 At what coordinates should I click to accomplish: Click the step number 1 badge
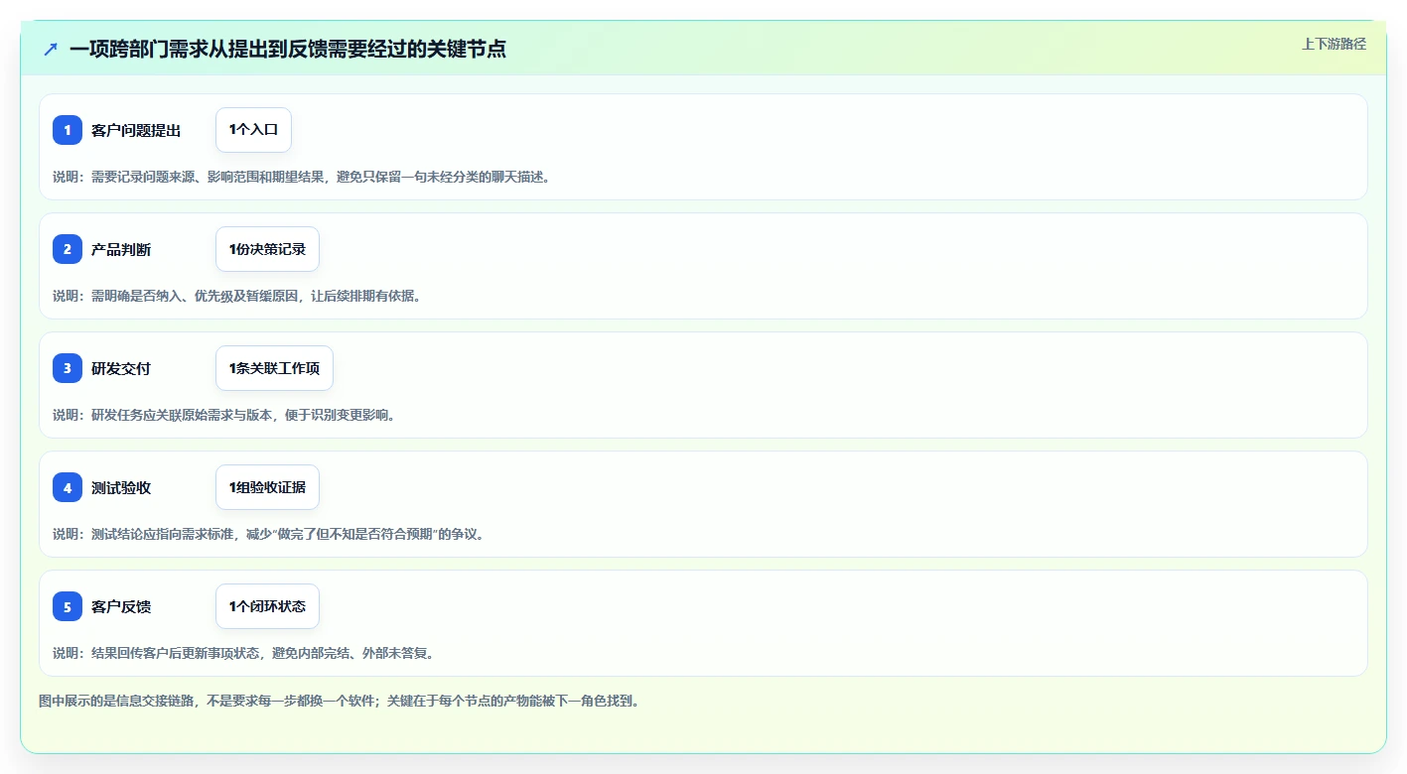tap(68, 130)
